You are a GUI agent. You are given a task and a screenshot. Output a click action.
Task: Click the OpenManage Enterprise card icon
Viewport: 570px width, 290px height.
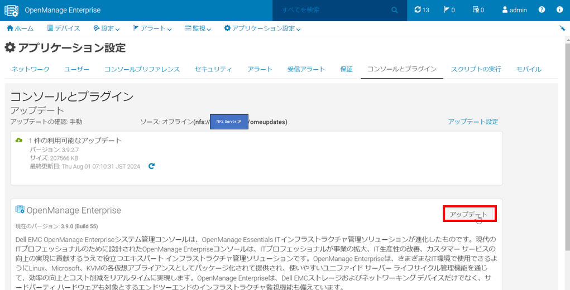click(20, 210)
